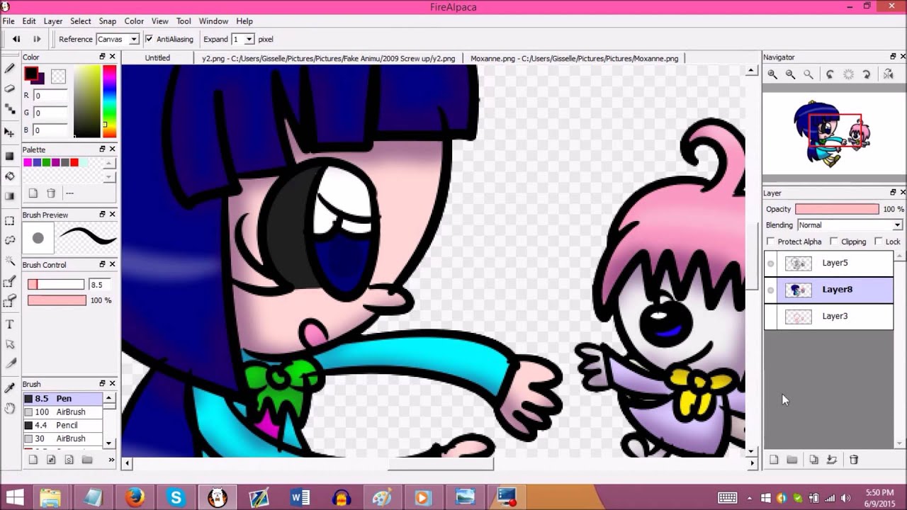Merge layer down
Viewport: 907px width, 510px height.
pos(832,460)
